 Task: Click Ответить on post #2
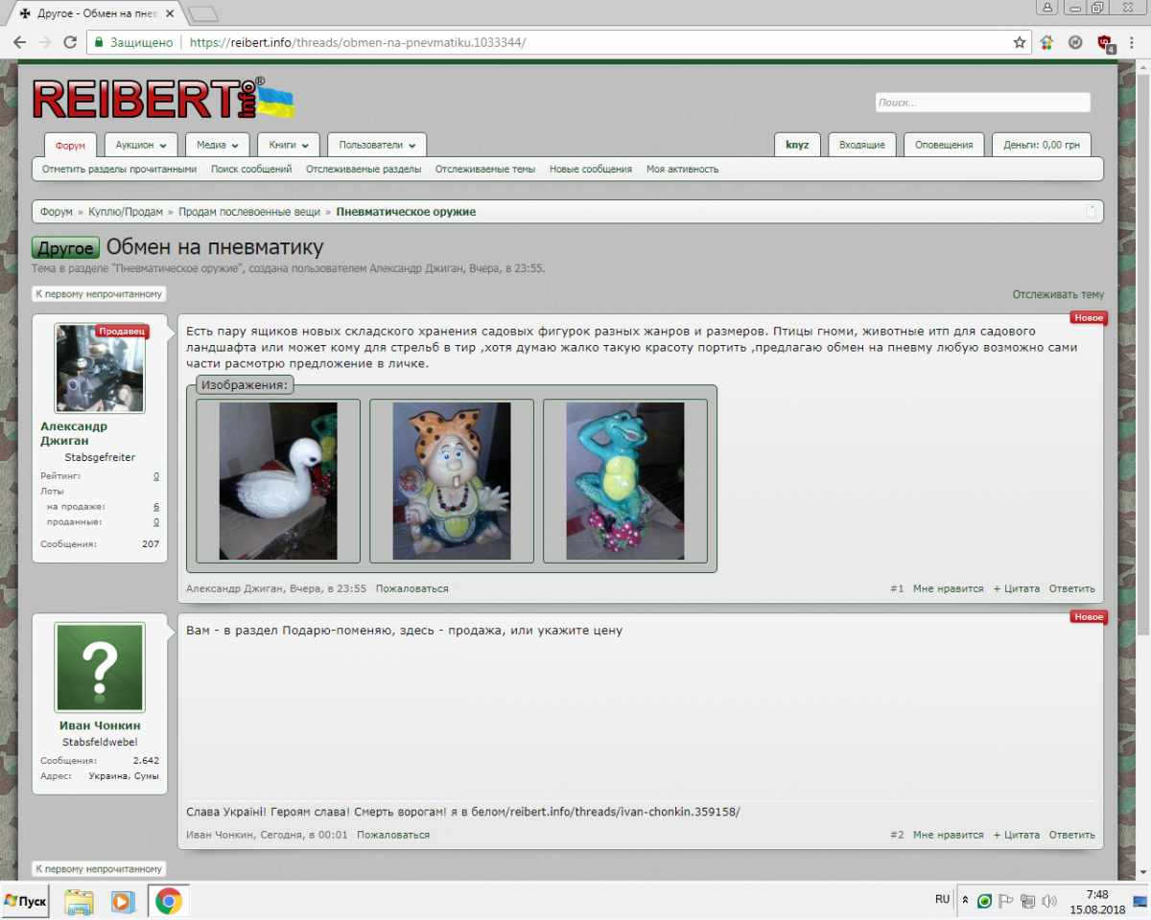(1072, 836)
